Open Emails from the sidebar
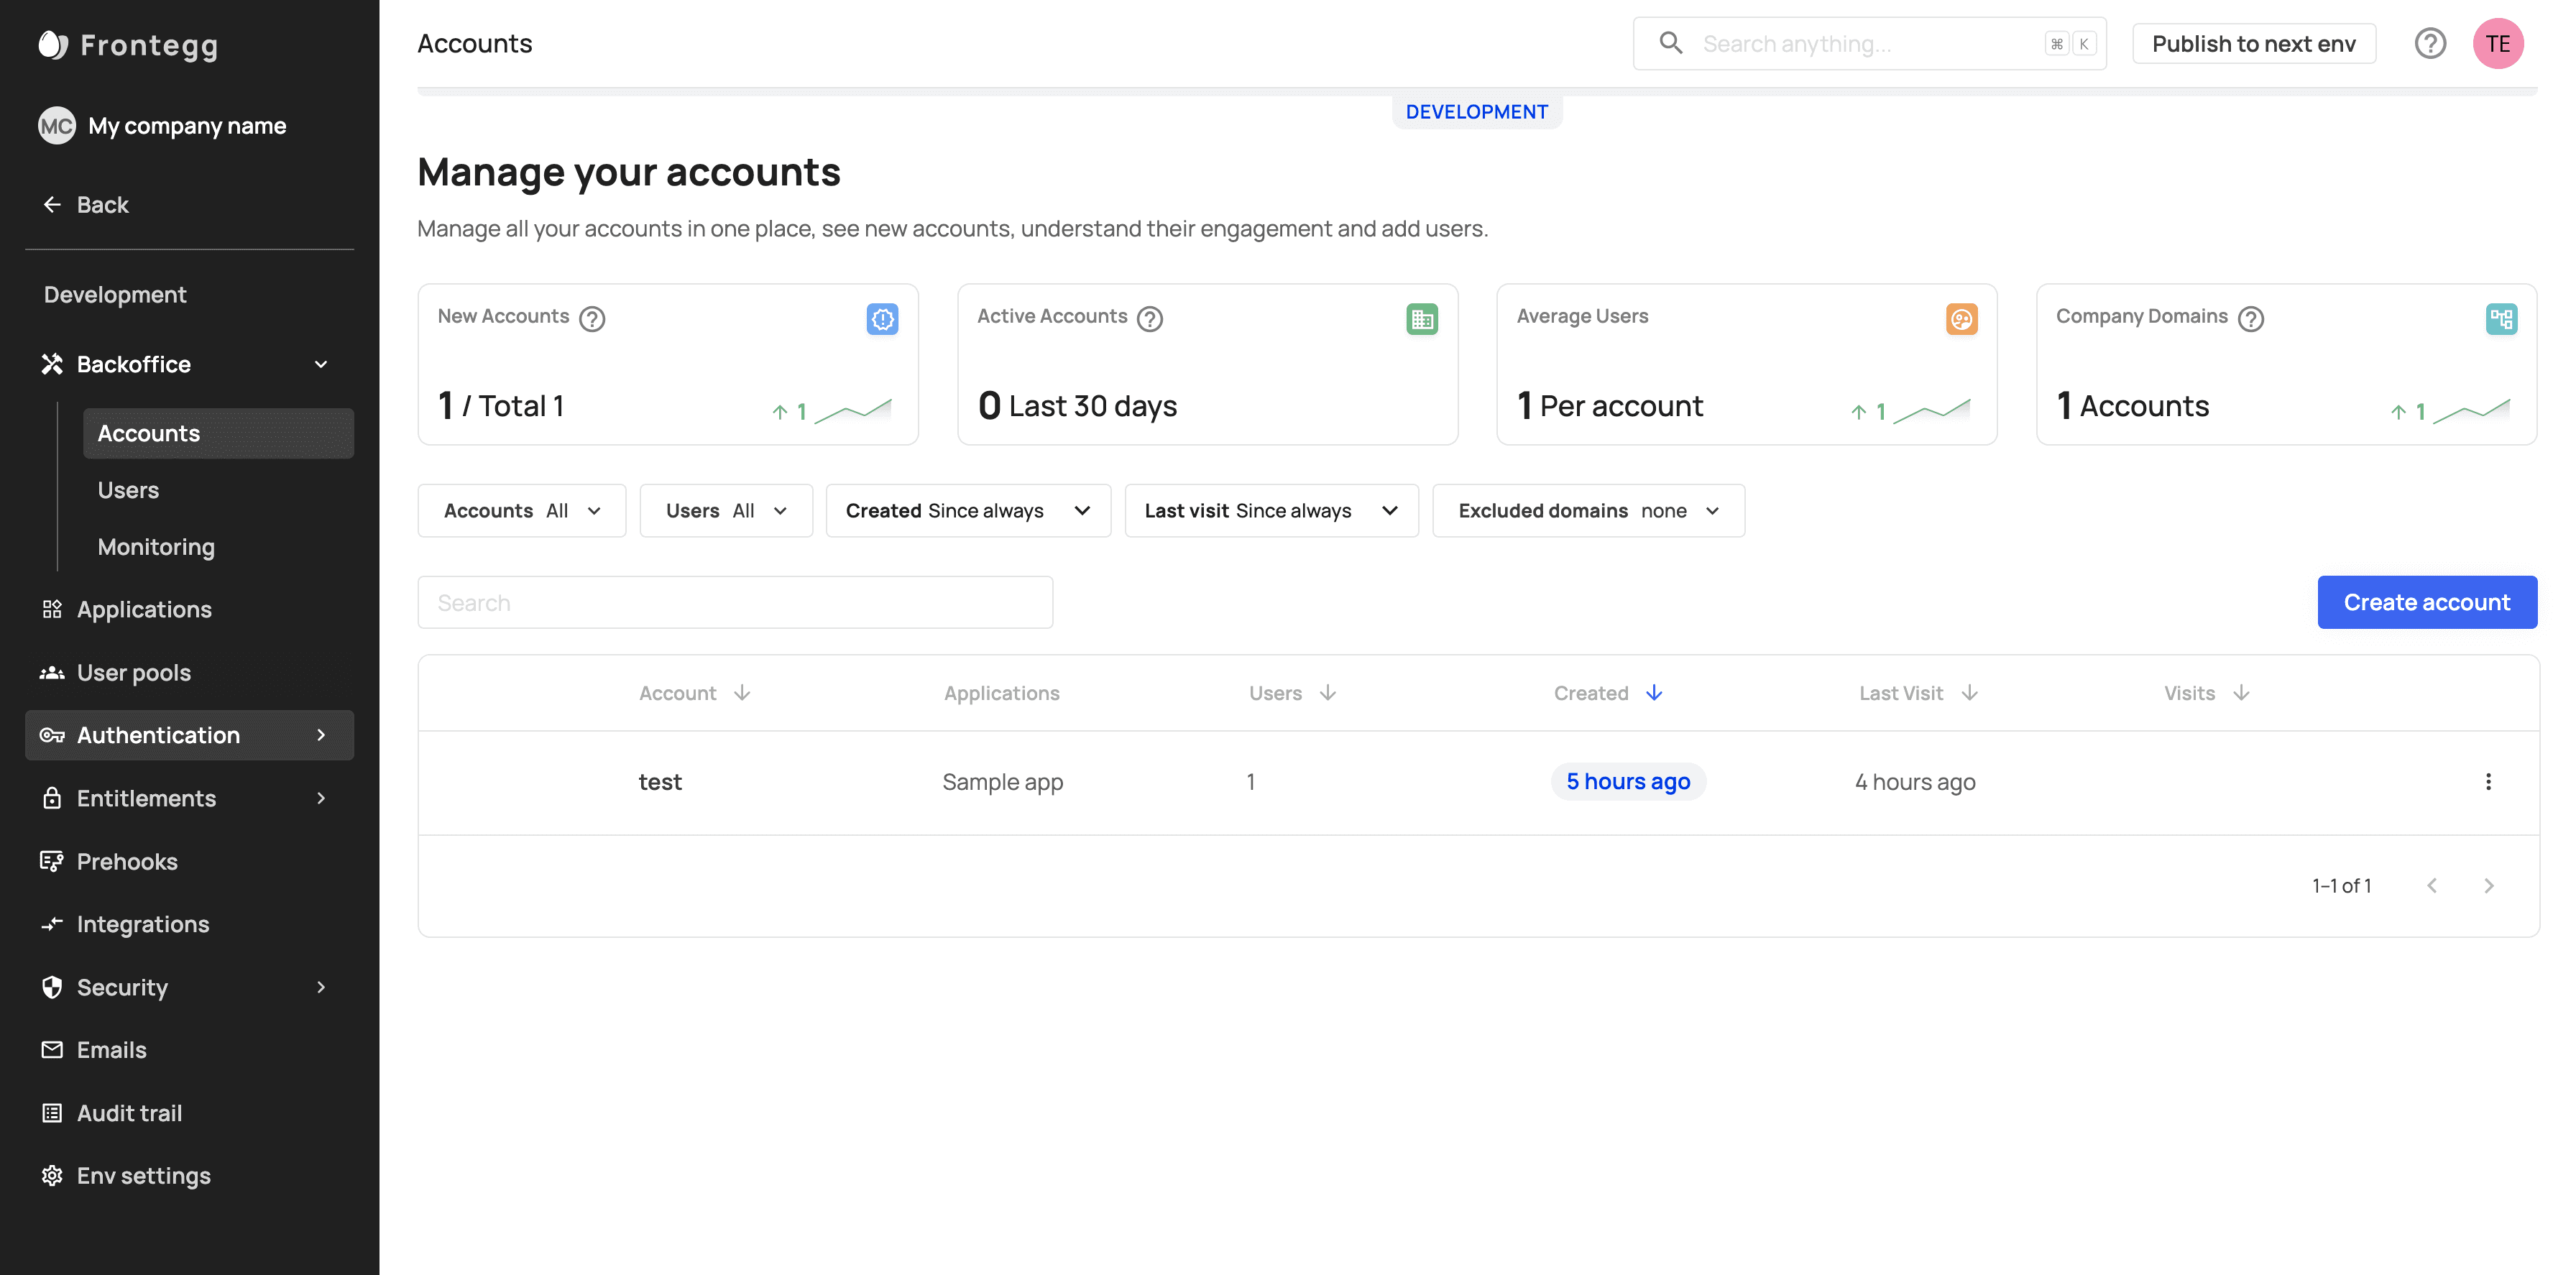The height and width of the screenshot is (1275, 2576). [x=112, y=1050]
